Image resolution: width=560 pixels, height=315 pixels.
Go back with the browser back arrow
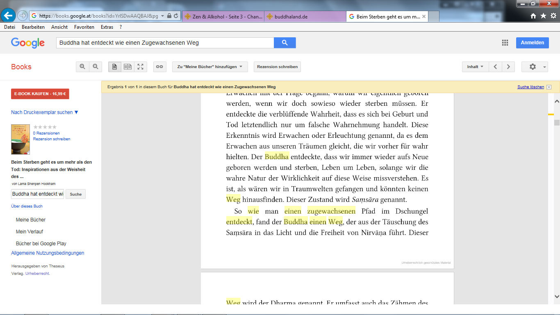click(x=8, y=16)
